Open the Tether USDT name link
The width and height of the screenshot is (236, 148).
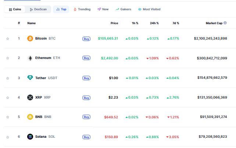click(46, 78)
